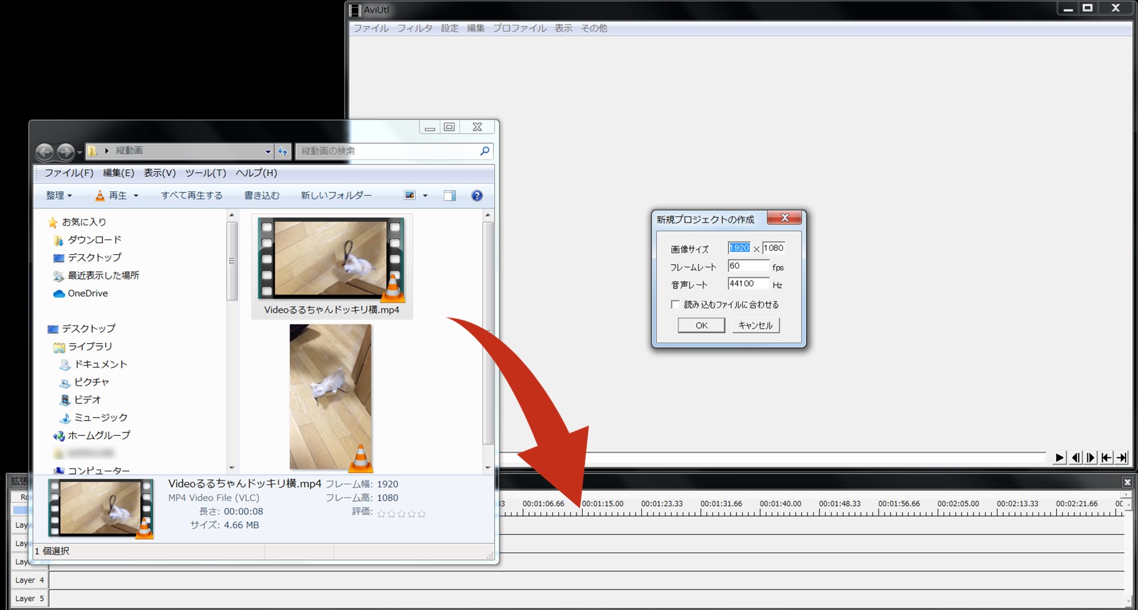The height and width of the screenshot is (610, 1138).
Task: Click the image width field showing 1920
Action: [x=739, y=248]
